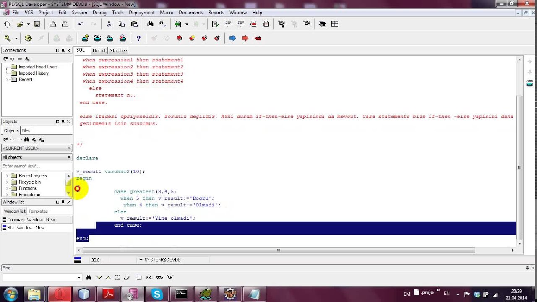Toggle maximize on Connections panel
This screenshot has height=302, width=537.
point(57,50)
